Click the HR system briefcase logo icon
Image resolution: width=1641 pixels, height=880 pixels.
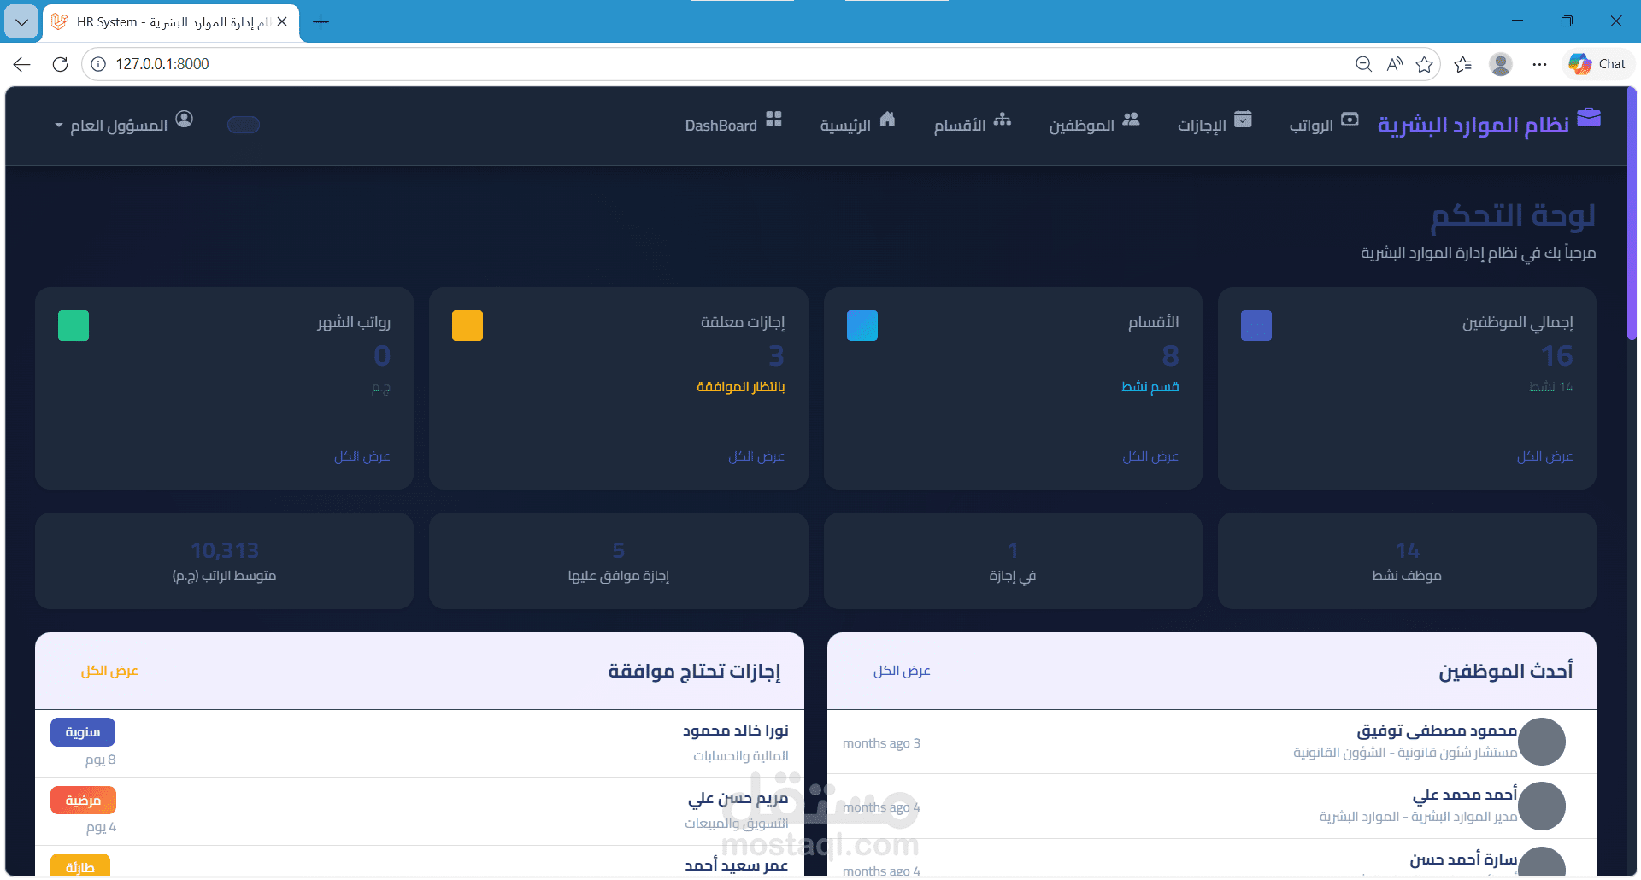pos(1590,119)
